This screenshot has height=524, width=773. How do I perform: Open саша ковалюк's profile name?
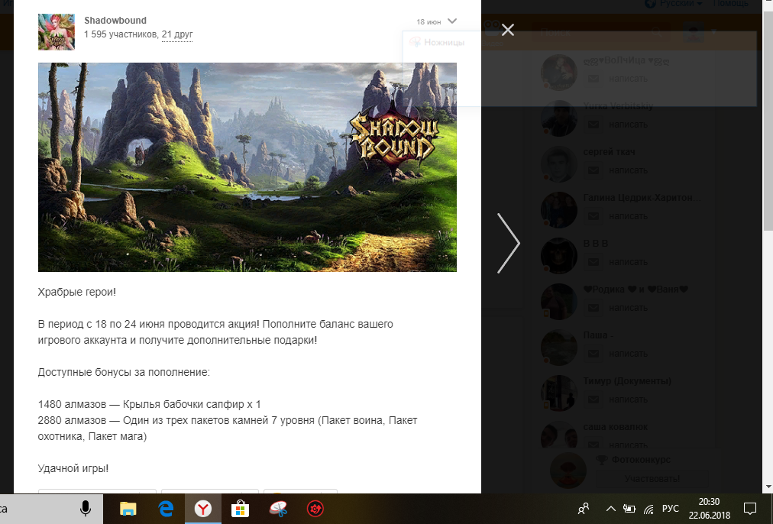click(615, 427)
